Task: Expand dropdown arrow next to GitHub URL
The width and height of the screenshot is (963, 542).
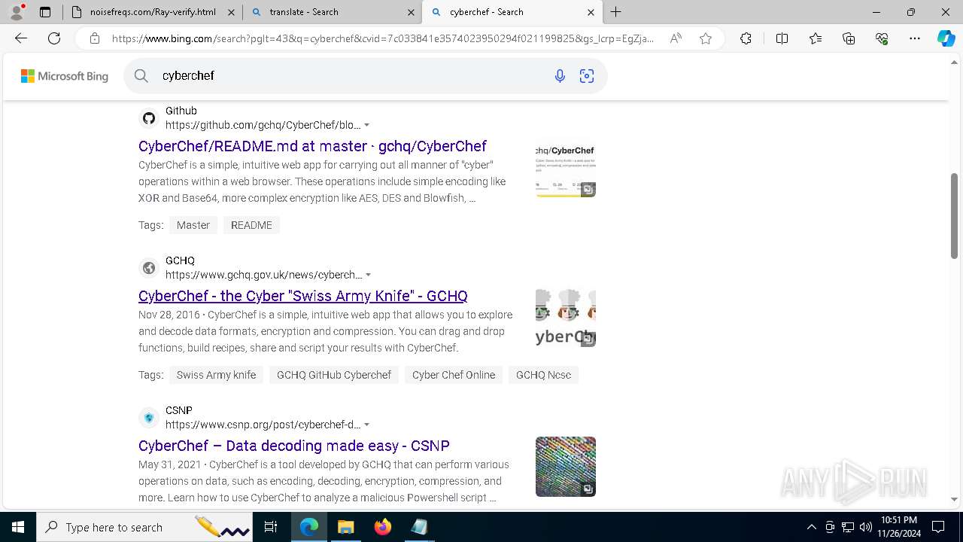Action: (x=367, y=125)
